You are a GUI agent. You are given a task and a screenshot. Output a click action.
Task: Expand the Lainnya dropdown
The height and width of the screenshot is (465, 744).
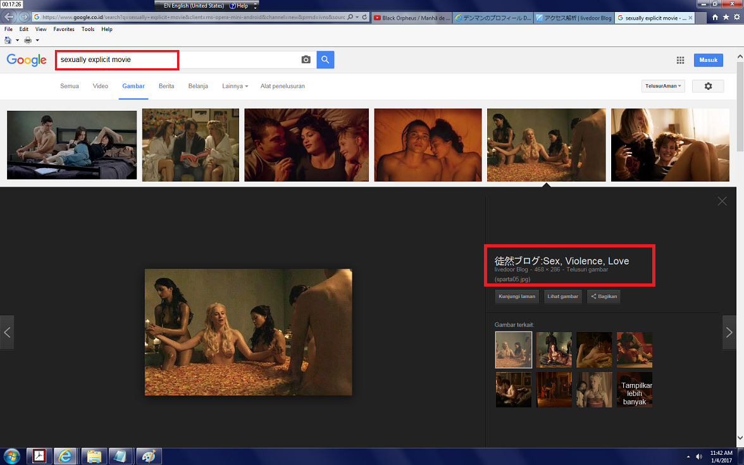coord(235,86)
